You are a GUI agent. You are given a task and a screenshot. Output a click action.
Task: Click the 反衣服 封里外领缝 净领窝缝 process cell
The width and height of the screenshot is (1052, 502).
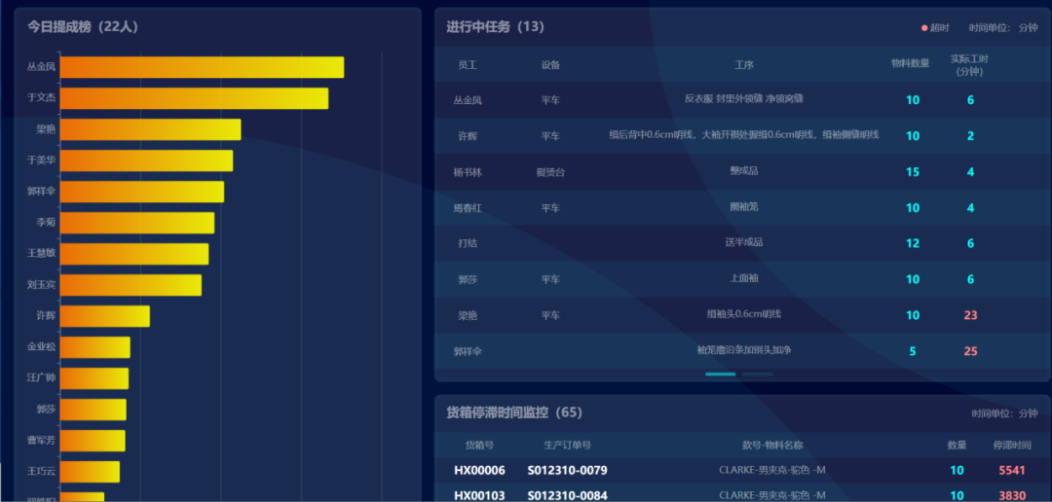point(744,98)
